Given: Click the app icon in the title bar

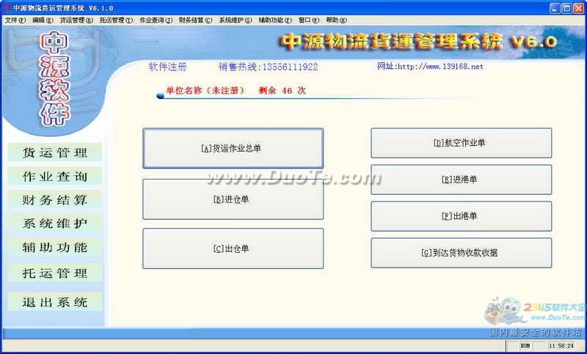Looking at the screenshot, I should [x=7, y=7].
